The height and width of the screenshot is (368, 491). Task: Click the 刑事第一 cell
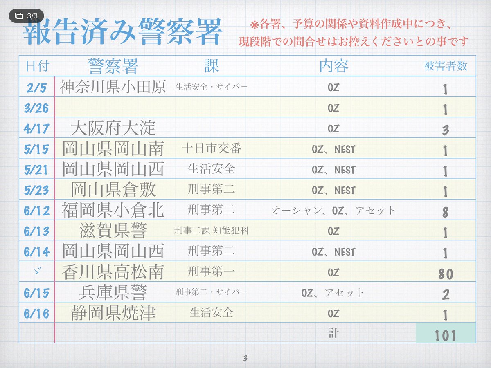click(212, 272)
